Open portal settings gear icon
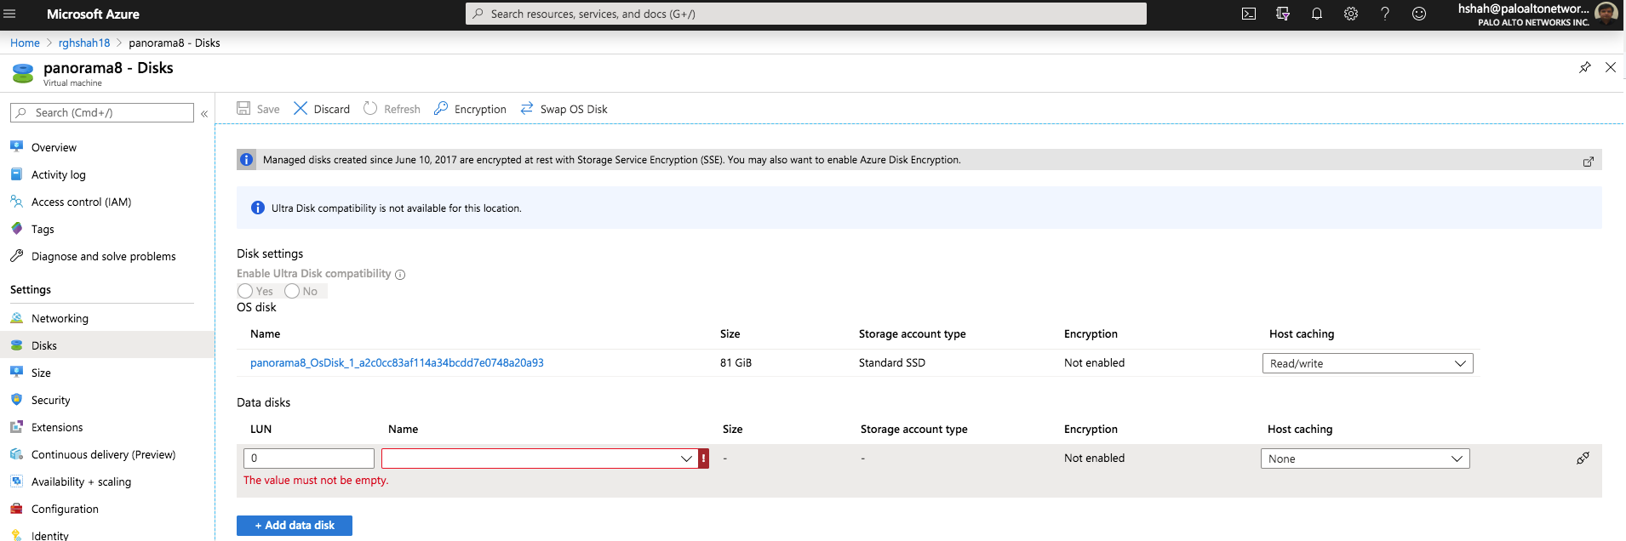The width and height of the screenshot is (1626, 541). [x=1351, y=14]
